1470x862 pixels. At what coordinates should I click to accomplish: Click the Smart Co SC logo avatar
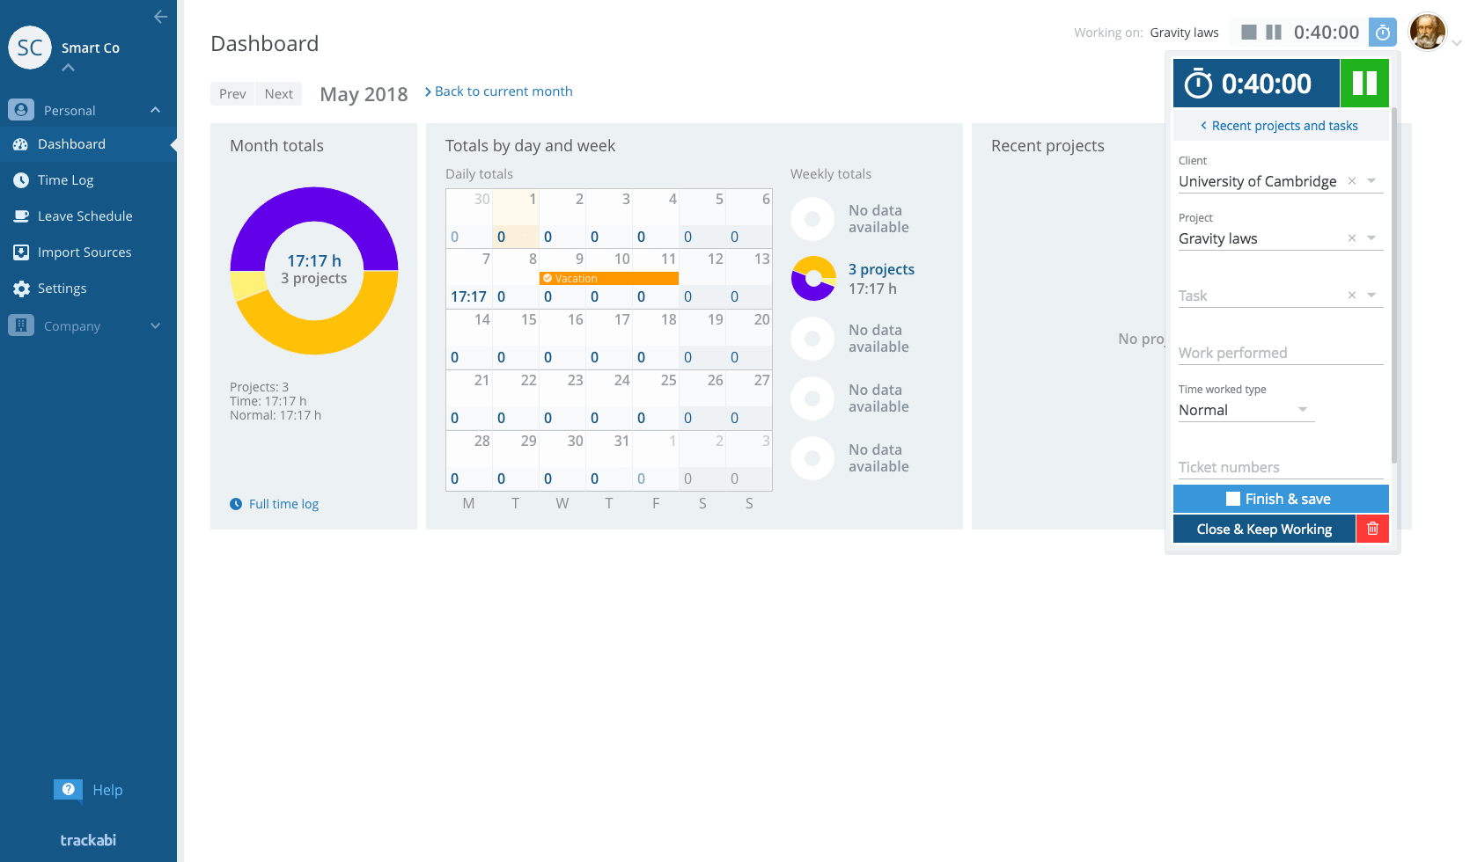click(30, 47)
